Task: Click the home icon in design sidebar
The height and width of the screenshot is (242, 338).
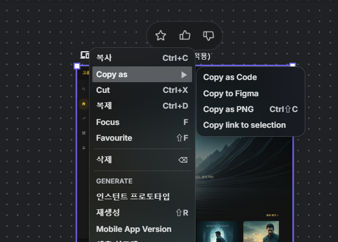Action: 84,104
